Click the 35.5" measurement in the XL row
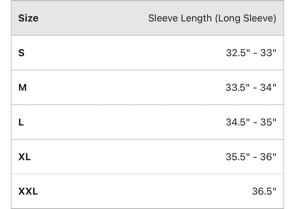The width and height of the screenshot is (295, 209). click(238, 157)
